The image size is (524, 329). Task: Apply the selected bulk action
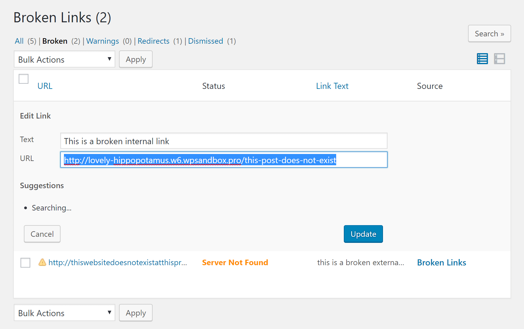(x=136, y=59)
